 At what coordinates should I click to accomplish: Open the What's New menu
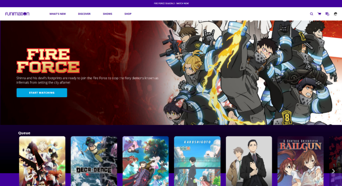point(57,14)
